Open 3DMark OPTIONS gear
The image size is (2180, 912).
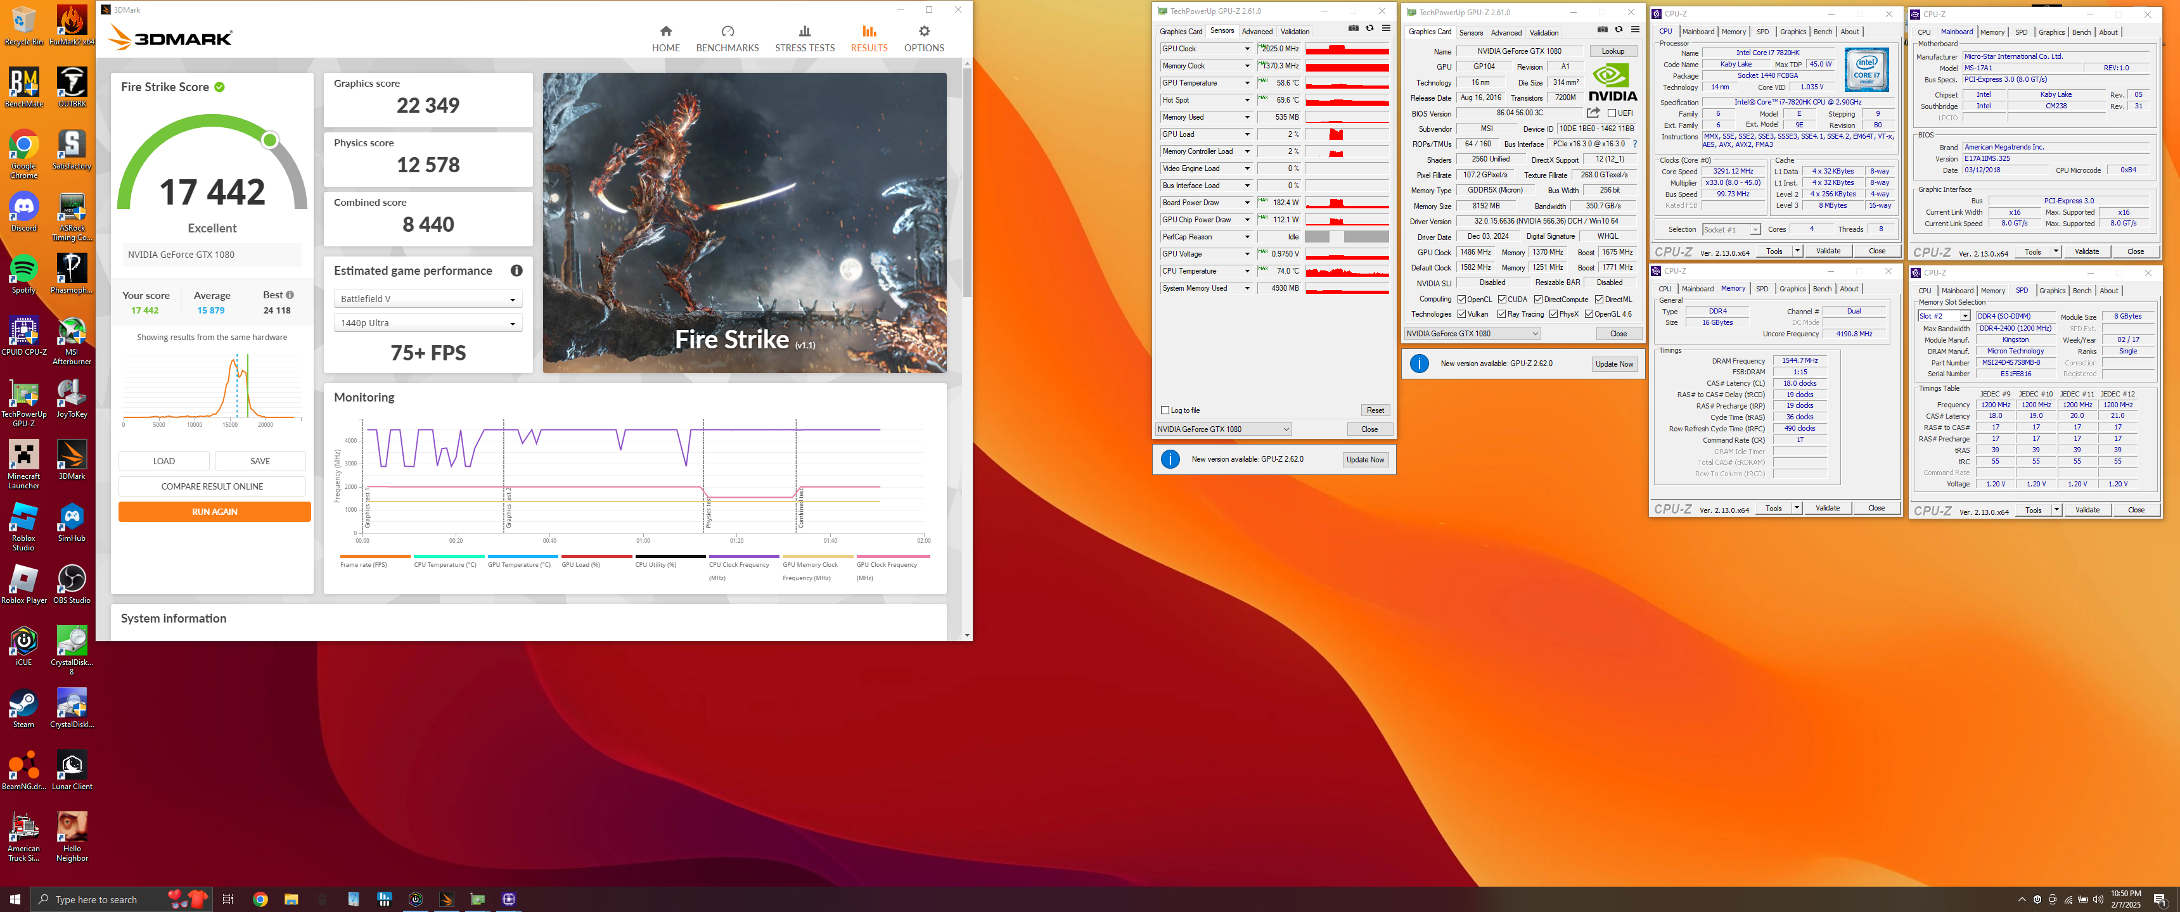(x=923, y=39)
